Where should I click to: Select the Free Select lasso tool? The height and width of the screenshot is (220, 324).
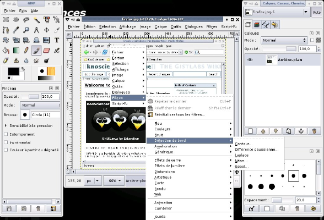(26, 20)
